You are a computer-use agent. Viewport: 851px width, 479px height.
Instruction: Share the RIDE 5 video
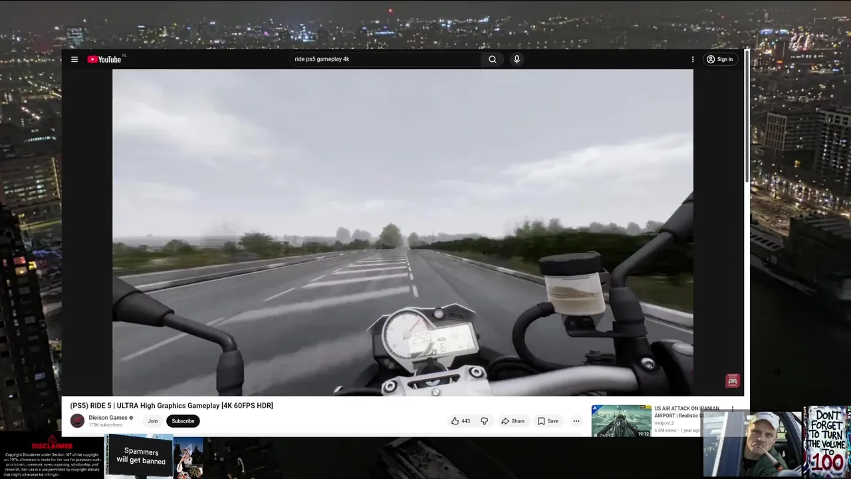point(513,421)
